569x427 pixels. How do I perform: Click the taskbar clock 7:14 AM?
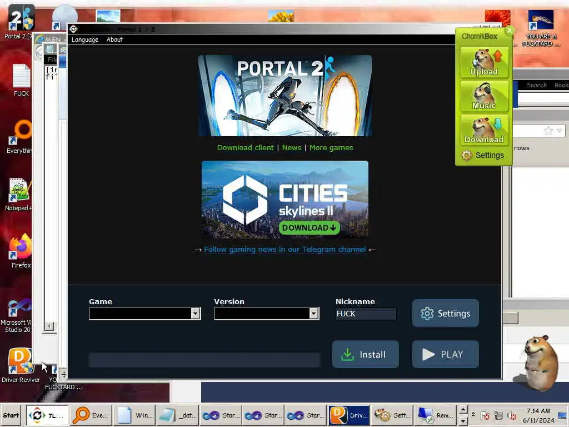pos(538,411)
